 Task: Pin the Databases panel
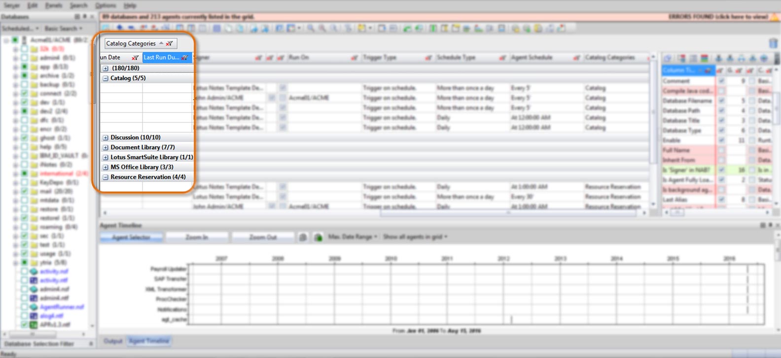(84, 17)
